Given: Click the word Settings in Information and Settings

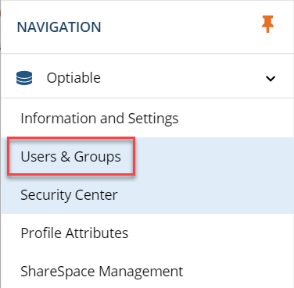Looking at the screenshot, I should [153, 119].
